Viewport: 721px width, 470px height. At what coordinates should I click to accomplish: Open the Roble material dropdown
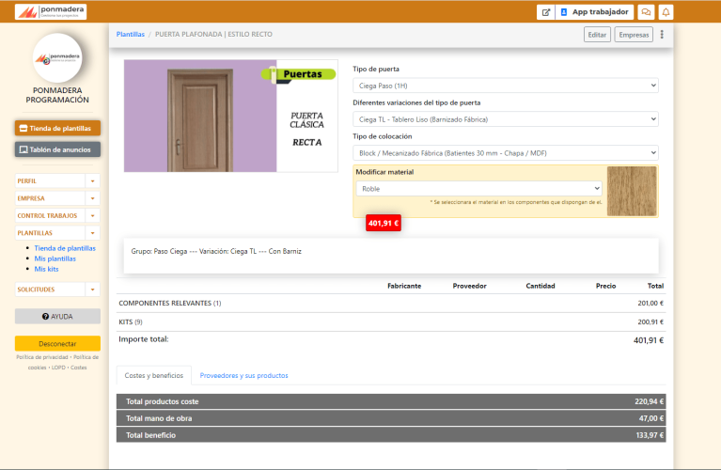[478, 188]
